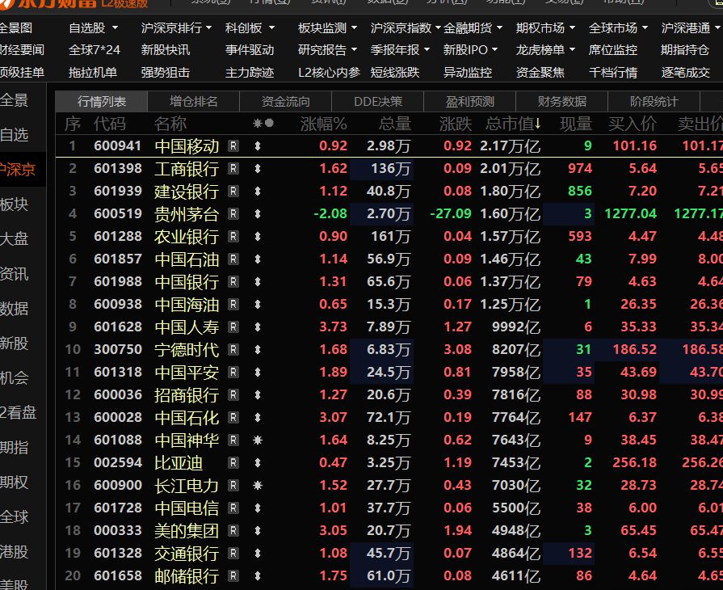Screen dimensions: 723x590
Task: Open 新股快讯
Action: 165,49
